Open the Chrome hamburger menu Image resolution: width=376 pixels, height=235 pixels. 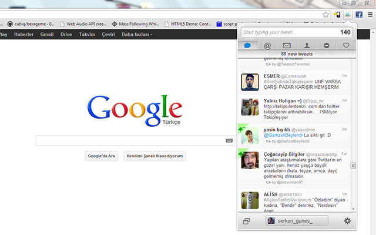tap(370, 15)
